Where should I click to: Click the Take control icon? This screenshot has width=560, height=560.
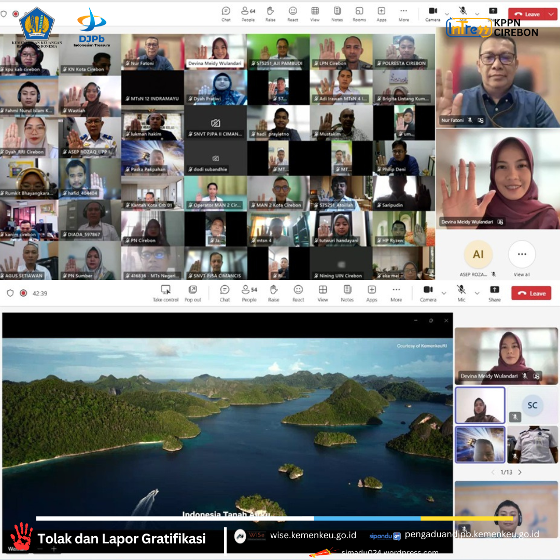point(165,292)
